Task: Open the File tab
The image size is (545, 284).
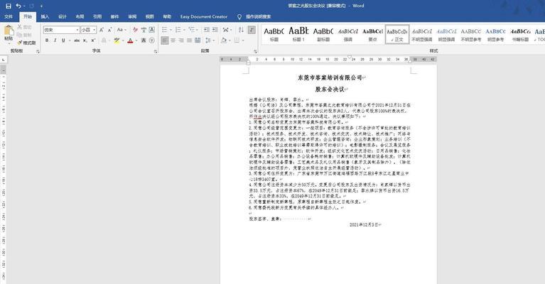Action: (x=9, y=16)
